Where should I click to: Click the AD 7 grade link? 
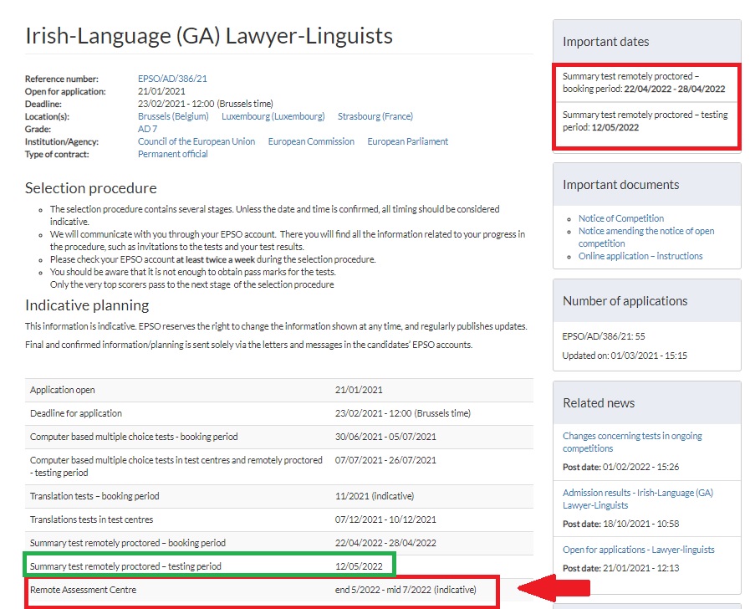147,129
